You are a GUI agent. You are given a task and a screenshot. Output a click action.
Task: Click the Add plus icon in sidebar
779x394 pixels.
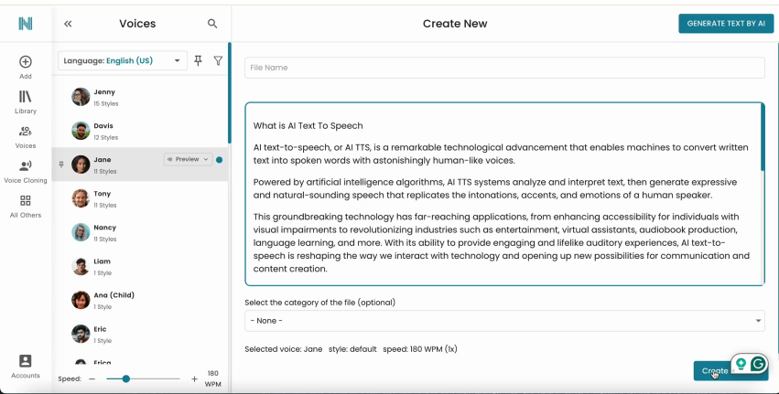tap(26, 61)
